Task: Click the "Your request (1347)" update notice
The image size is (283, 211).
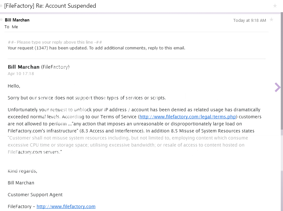Action: coord(96,48)
